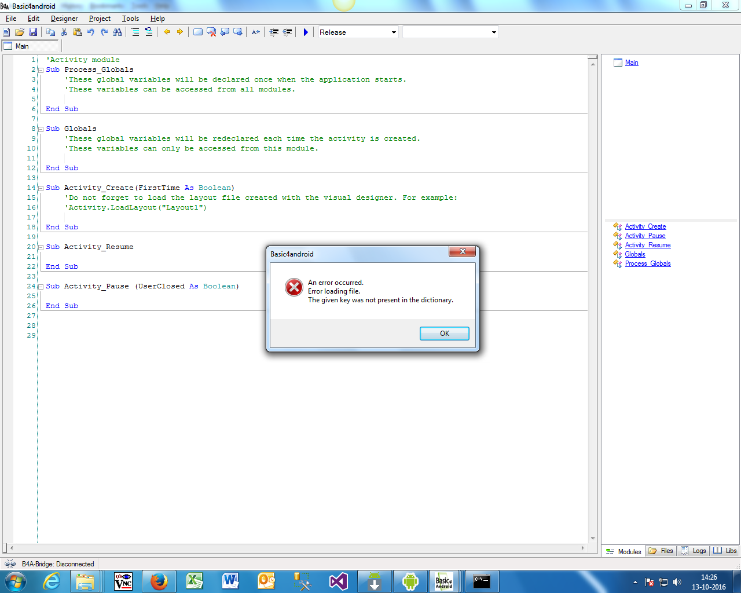Click the B4A-Bridge status icon
This screenshot has height=593, width=741.
tap(10, 564)
